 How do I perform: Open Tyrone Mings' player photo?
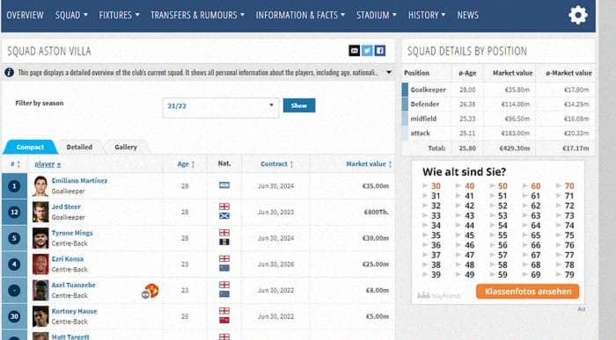[40, 238]
